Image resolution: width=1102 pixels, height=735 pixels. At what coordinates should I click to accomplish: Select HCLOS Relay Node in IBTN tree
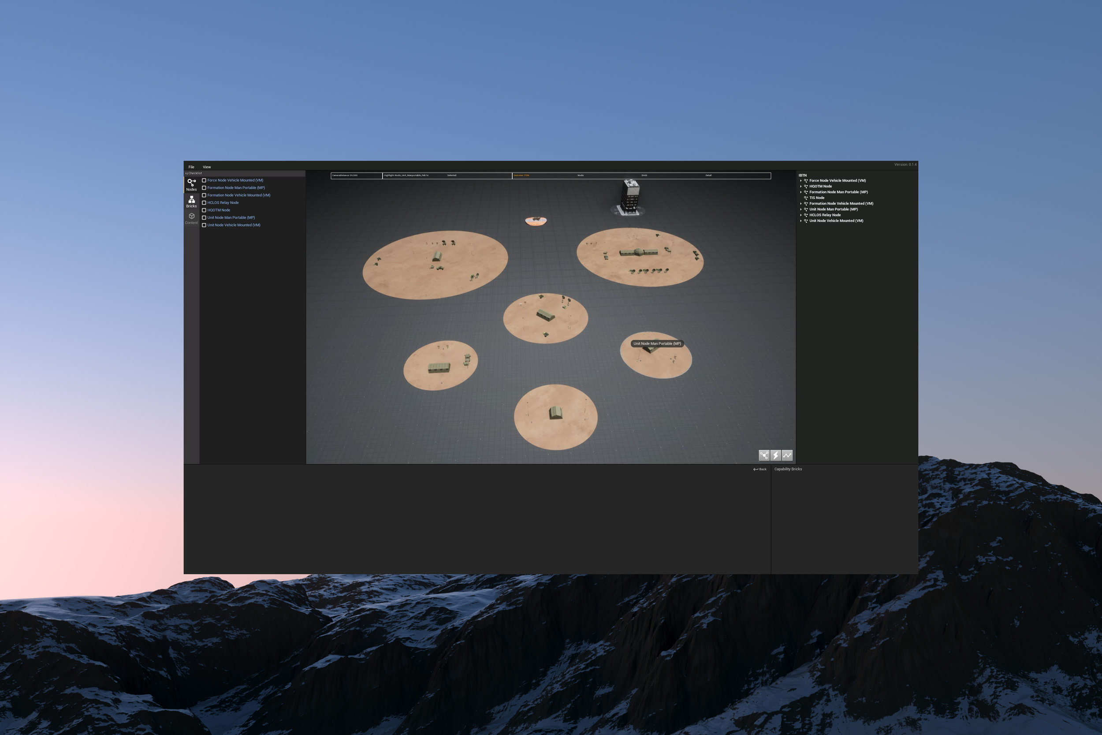click(825, 215)
